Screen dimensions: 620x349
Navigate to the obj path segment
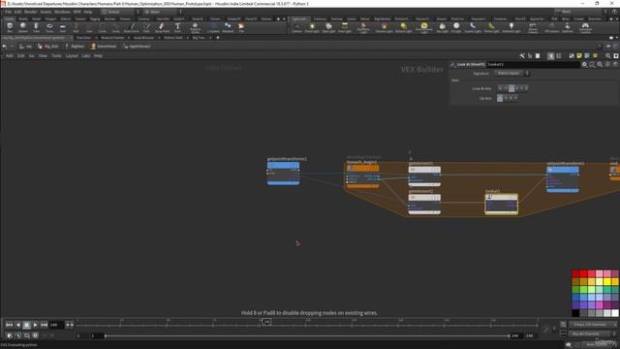(26, 47)
